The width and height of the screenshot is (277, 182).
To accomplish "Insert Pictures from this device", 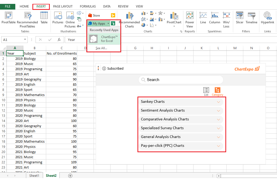I will pyautogui.click(x=58, y=18).
